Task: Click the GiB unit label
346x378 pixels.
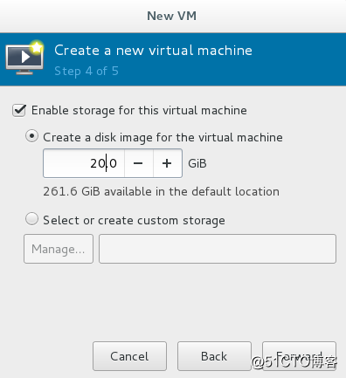Action: pos(197,163)
